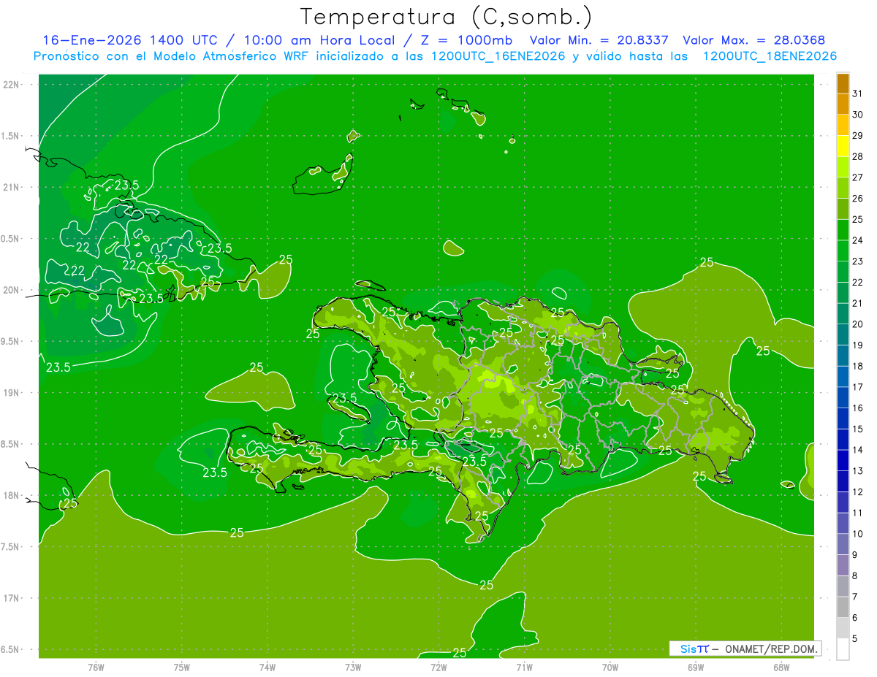This screenshot has height=677, width=877.
Task: Click the "68W" longitude axis label
Action: pos(781,667)
